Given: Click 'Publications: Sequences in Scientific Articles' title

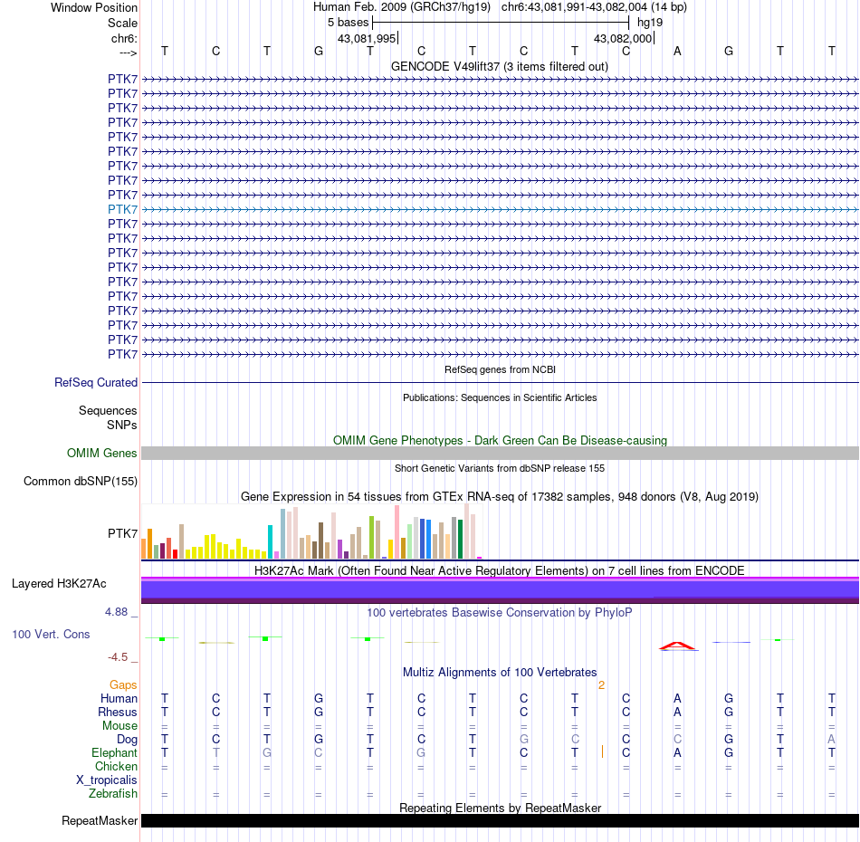Looking at the screenshot, I should pyautogui.click(x=500, y=397).
